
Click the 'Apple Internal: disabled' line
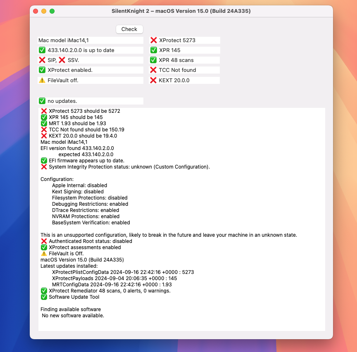point(79,186)
